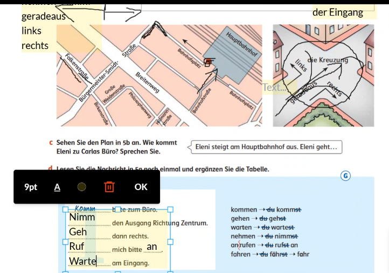Viewport: 389px width, 273px height.
Task: Click the 'Breitenweg' street label on map
Action: pyautogui.click(x=148, y=82)
